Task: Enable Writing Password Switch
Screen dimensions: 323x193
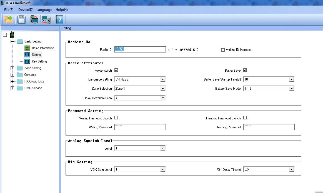Action: coord(116,118)
